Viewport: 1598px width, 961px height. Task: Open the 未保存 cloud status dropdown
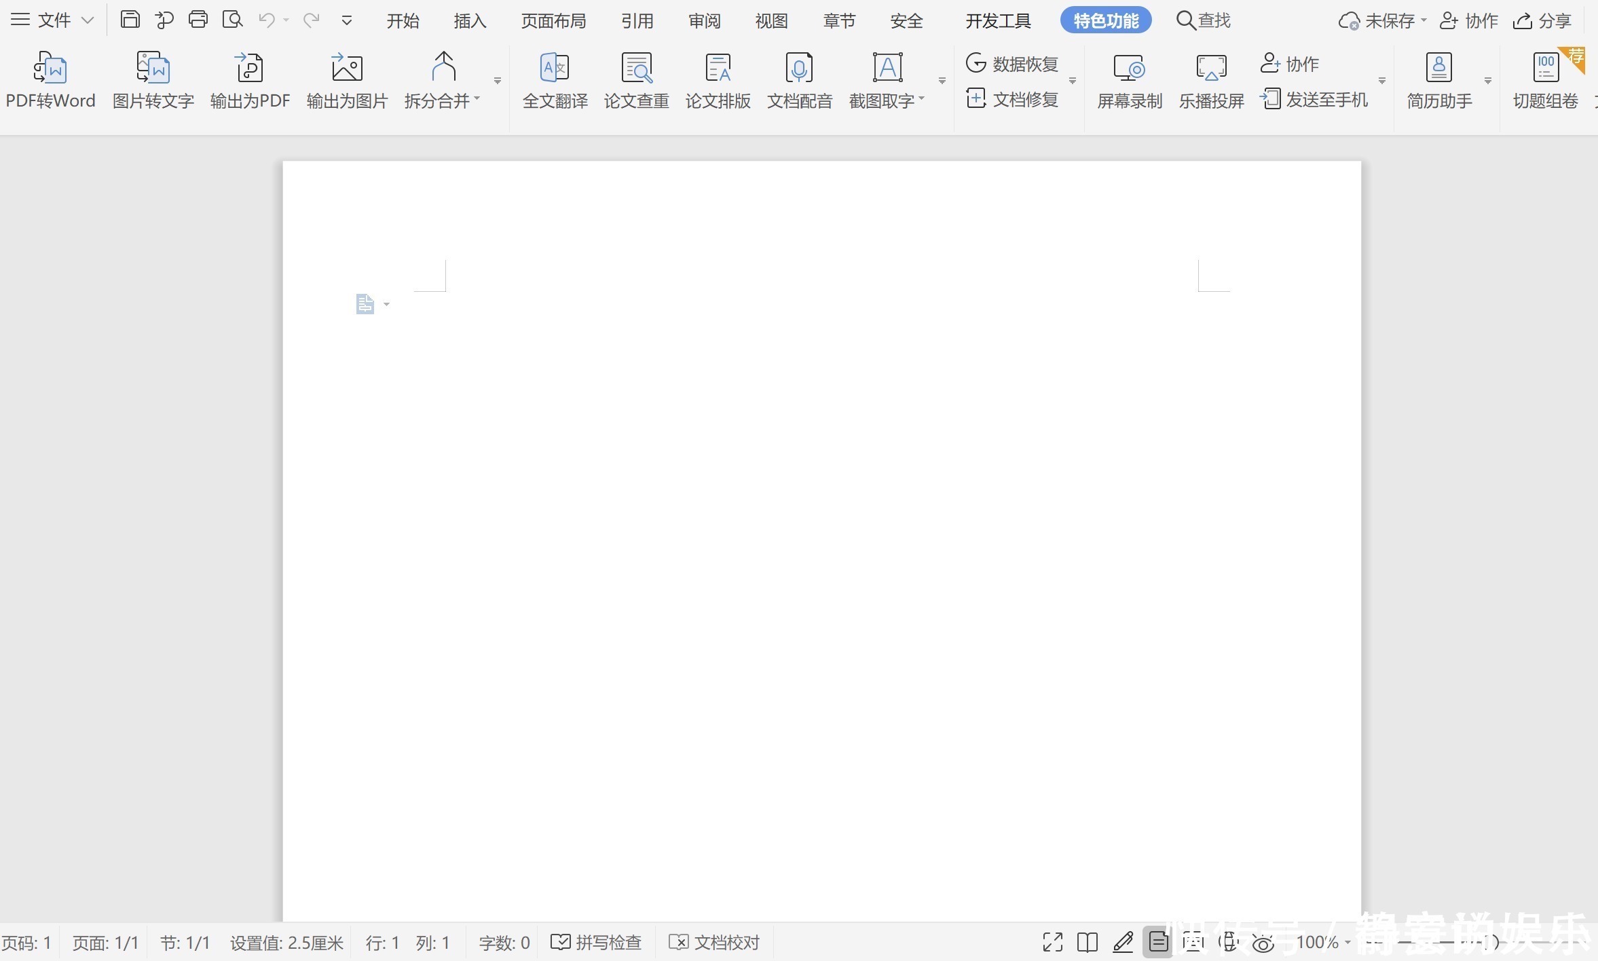click(1424, 21)
